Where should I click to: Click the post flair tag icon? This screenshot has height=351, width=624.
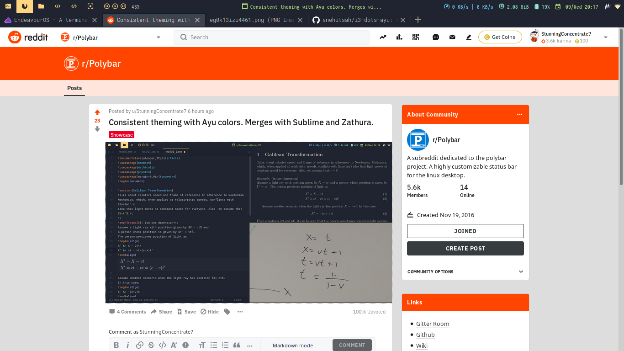point(227,312)
